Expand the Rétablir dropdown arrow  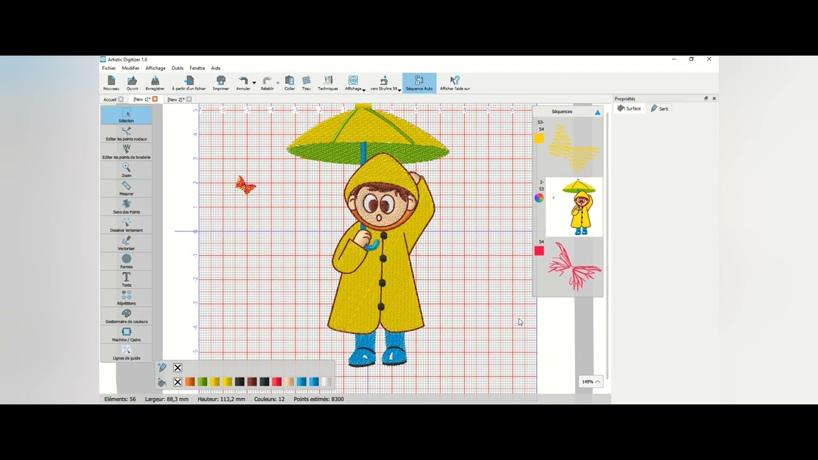278,82
